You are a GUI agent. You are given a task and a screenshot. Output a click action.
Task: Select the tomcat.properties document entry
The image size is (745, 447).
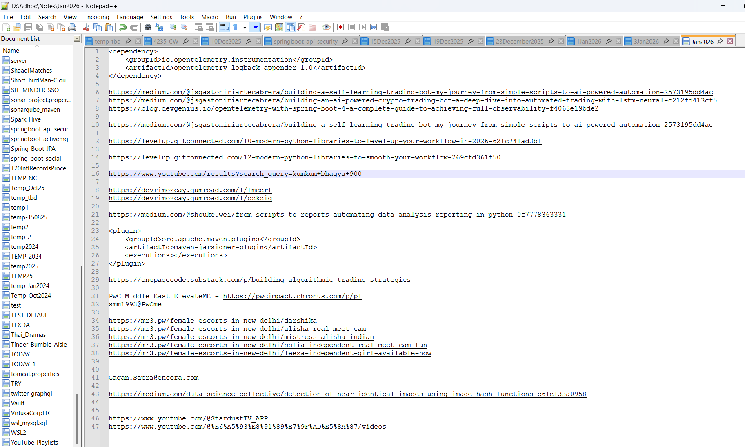[x=35, y=374]
